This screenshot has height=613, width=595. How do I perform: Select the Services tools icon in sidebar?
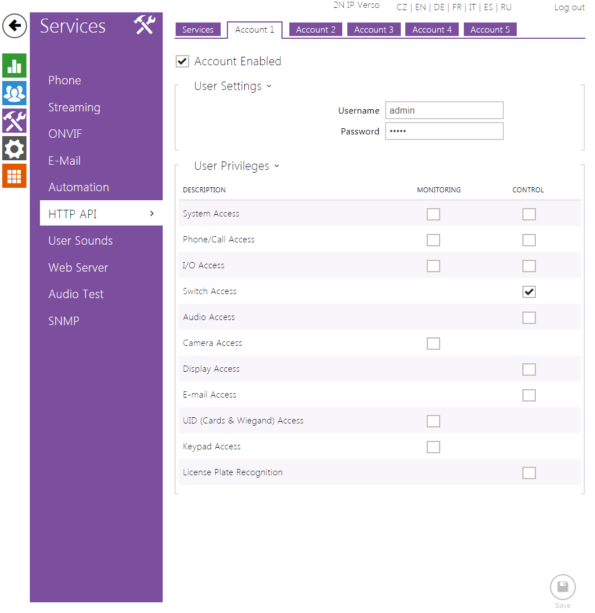click(14, 121)
